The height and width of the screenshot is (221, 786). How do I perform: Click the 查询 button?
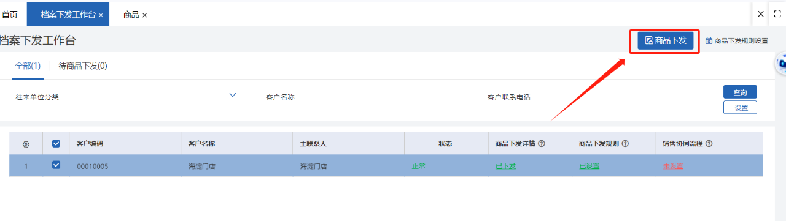[740, 92]
